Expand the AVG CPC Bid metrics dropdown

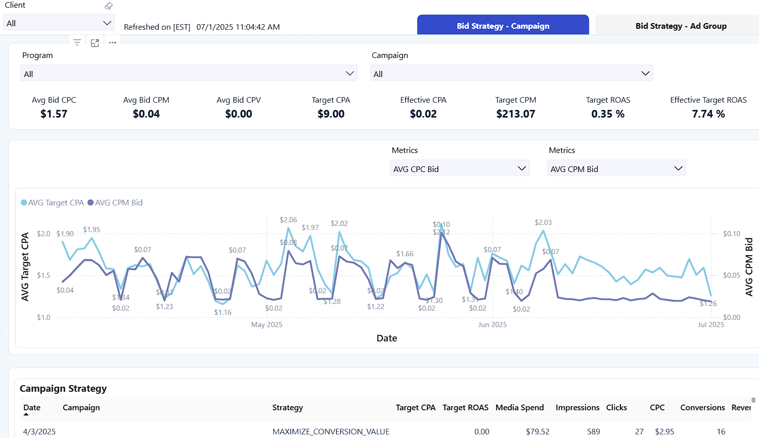[521, 168]
